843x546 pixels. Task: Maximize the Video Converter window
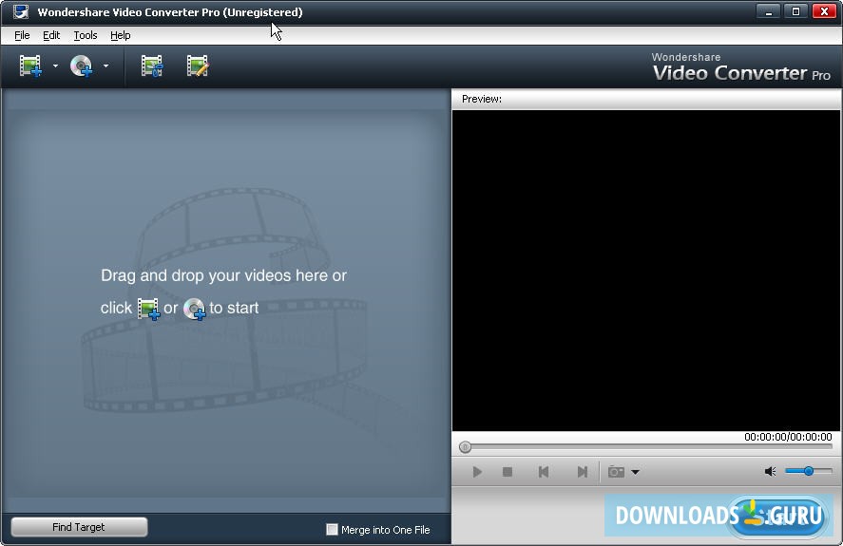pyautogui.click(x=795, y=11)
